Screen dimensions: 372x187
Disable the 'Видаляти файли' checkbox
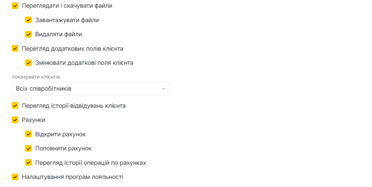[x=29, y=34]
